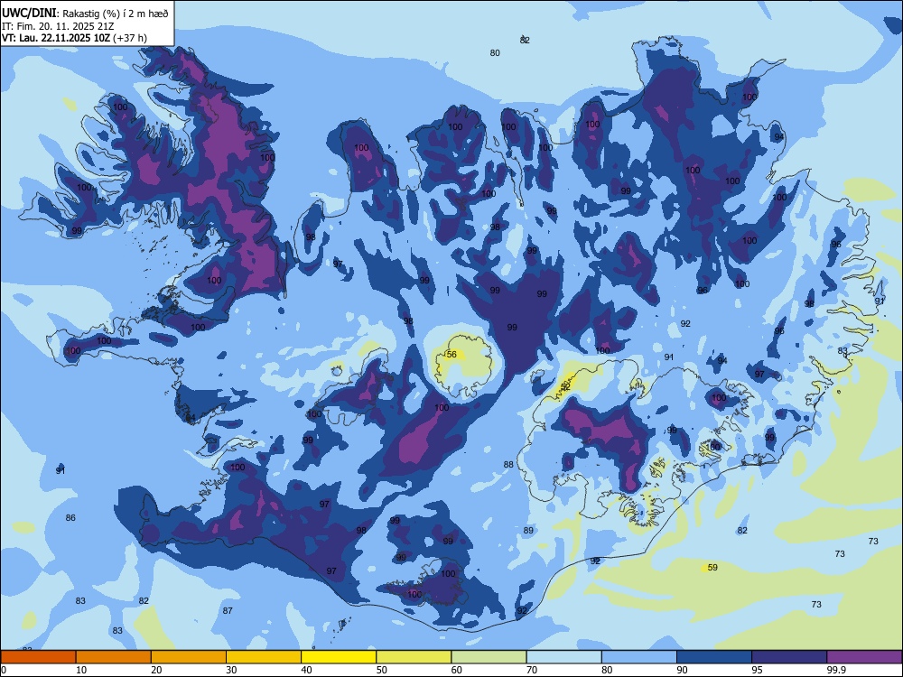Click the orange 10–20 legend swatch

pos(114,657)
